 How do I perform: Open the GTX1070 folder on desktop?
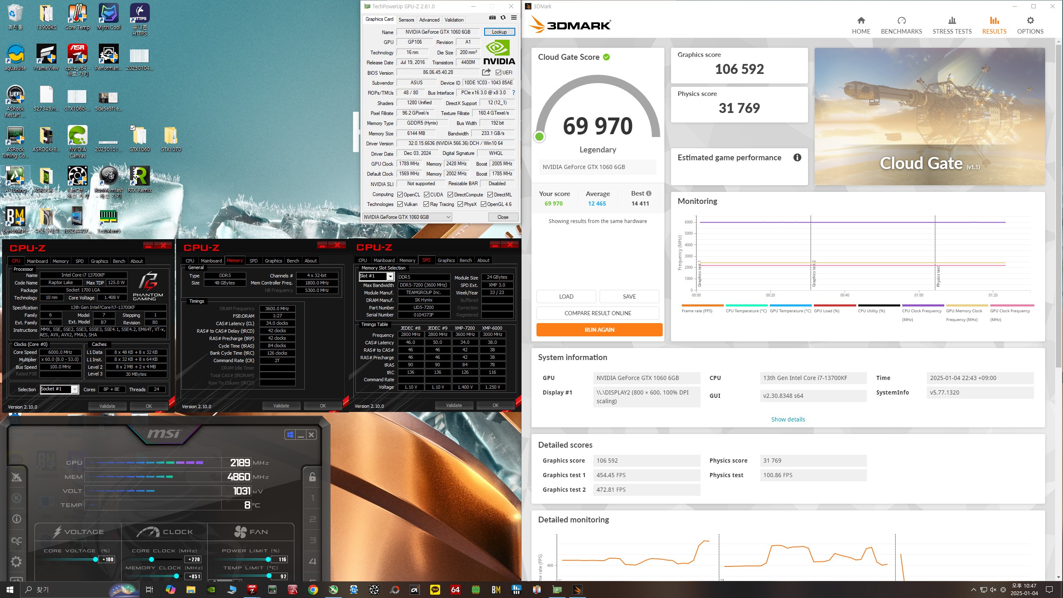[x=171, y=139]
